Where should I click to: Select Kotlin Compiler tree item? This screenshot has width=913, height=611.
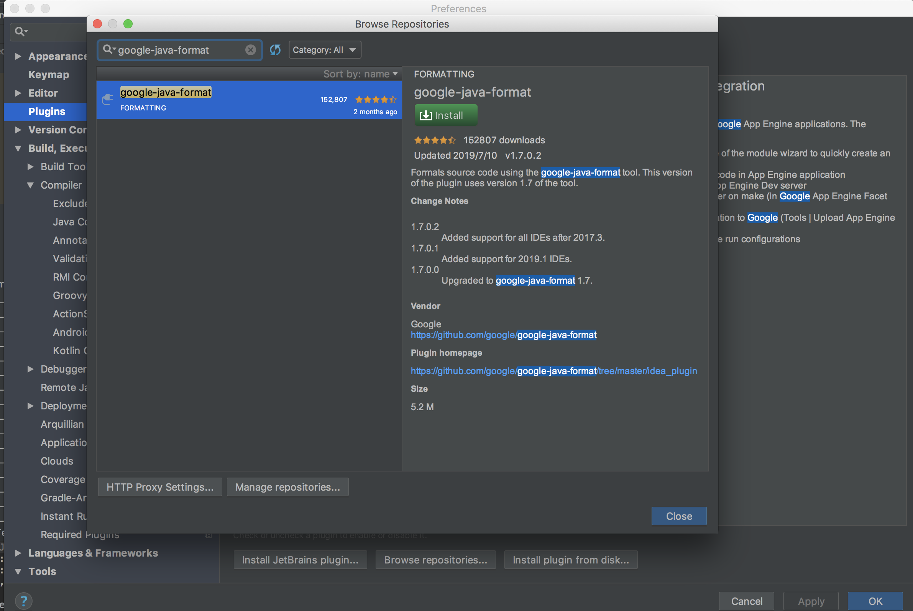click(x=69, y=351)
